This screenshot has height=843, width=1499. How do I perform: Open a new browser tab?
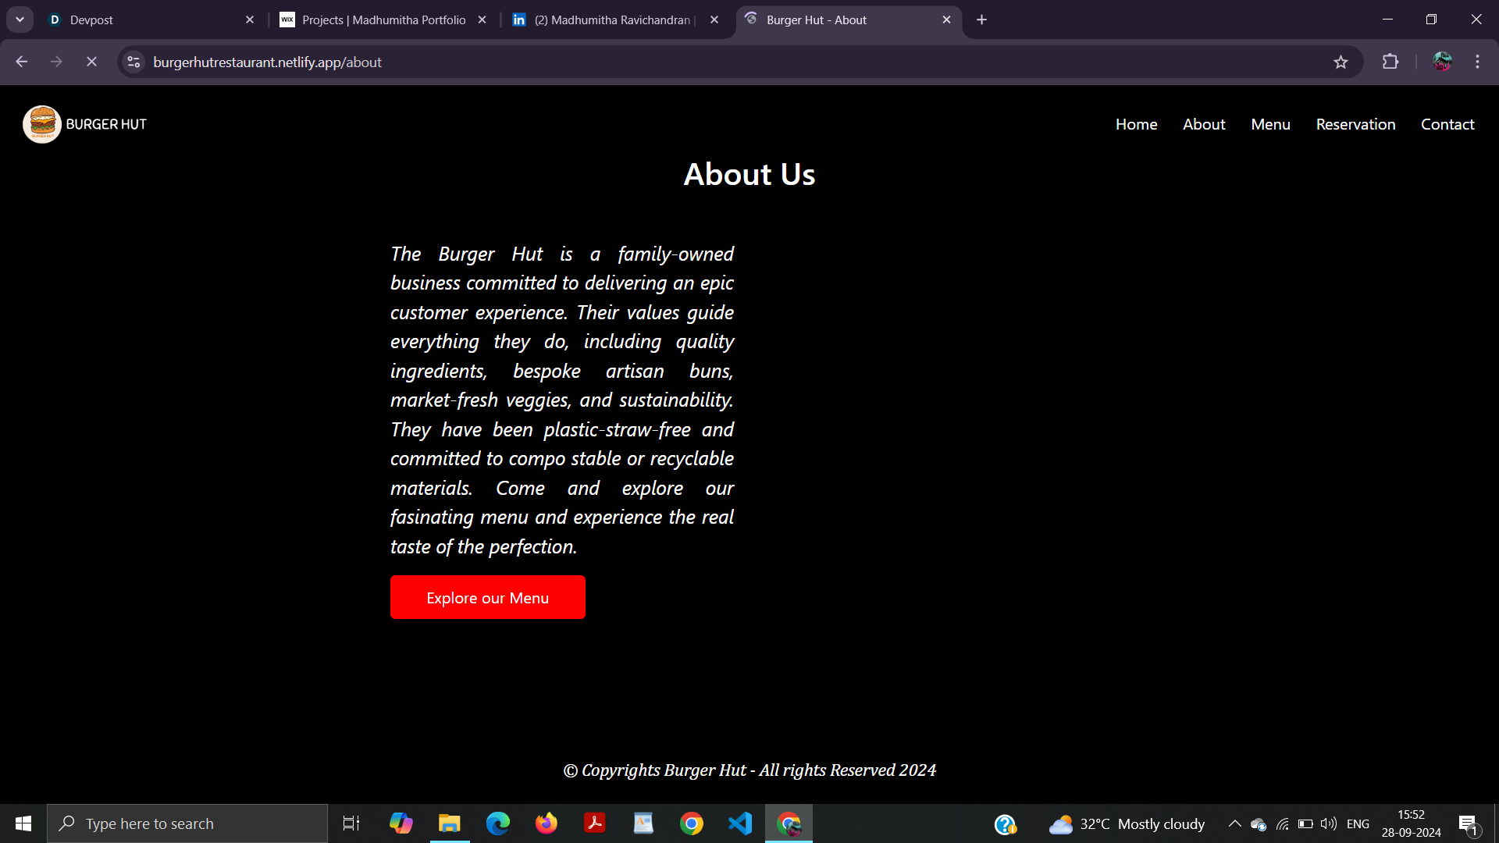click(981, 20)
